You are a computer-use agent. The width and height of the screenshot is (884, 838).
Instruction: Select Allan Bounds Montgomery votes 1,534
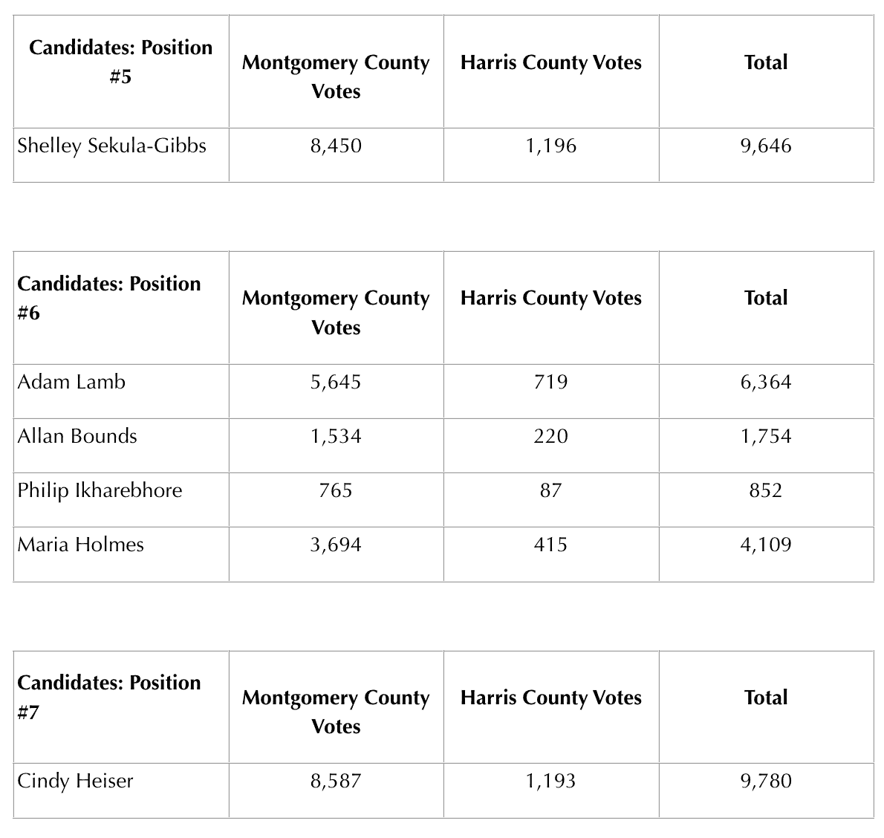point(336,436)
